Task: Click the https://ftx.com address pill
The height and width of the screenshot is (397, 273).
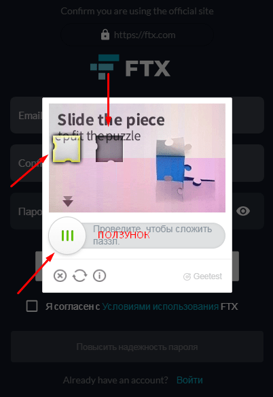Action: coord(137,35)
